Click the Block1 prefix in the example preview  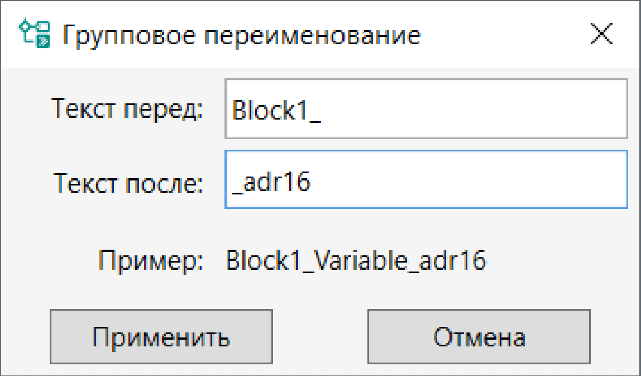click(x=266, y=260)
